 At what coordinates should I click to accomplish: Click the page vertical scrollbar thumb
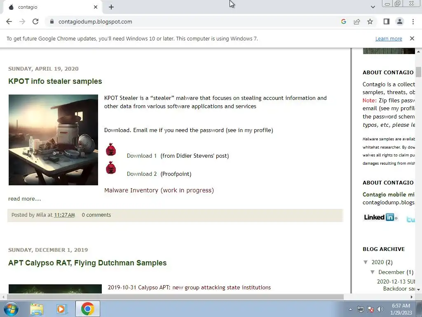point(419,72)
